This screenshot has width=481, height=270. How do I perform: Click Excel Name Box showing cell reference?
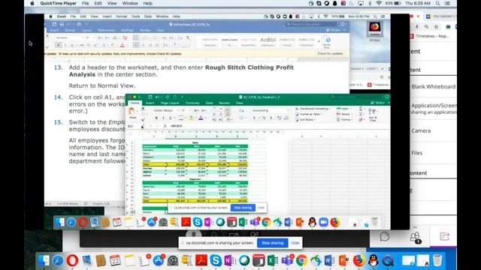(x=134, y=126)
